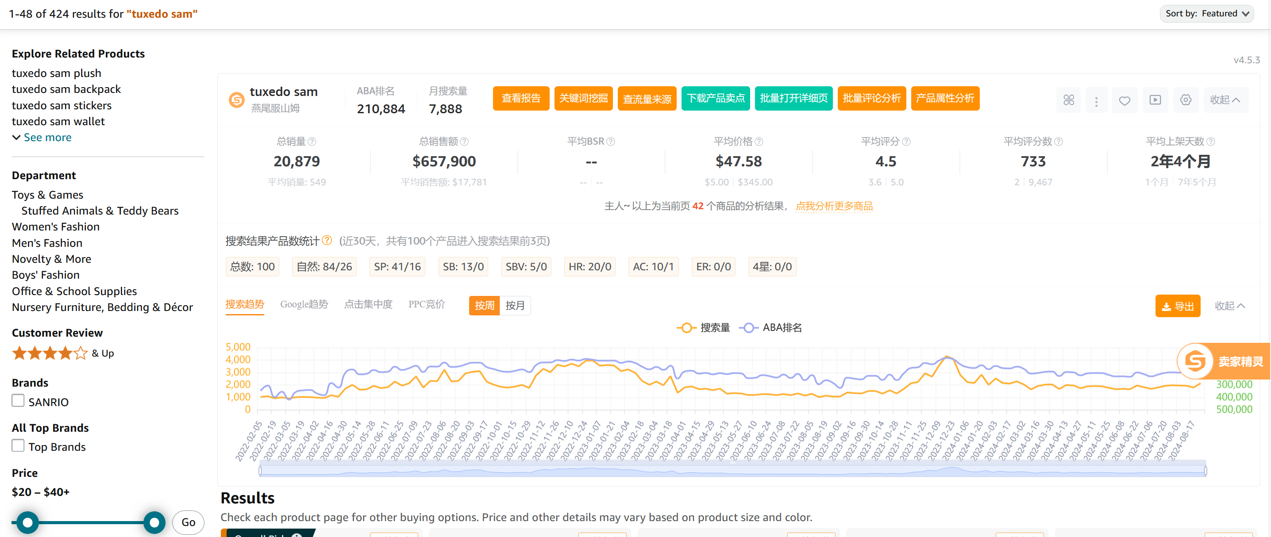Open the video tutorial play icon

point(1155,100)
